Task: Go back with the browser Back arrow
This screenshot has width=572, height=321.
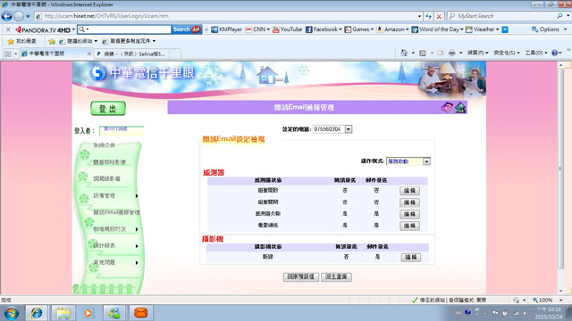Action: [7, 16]
